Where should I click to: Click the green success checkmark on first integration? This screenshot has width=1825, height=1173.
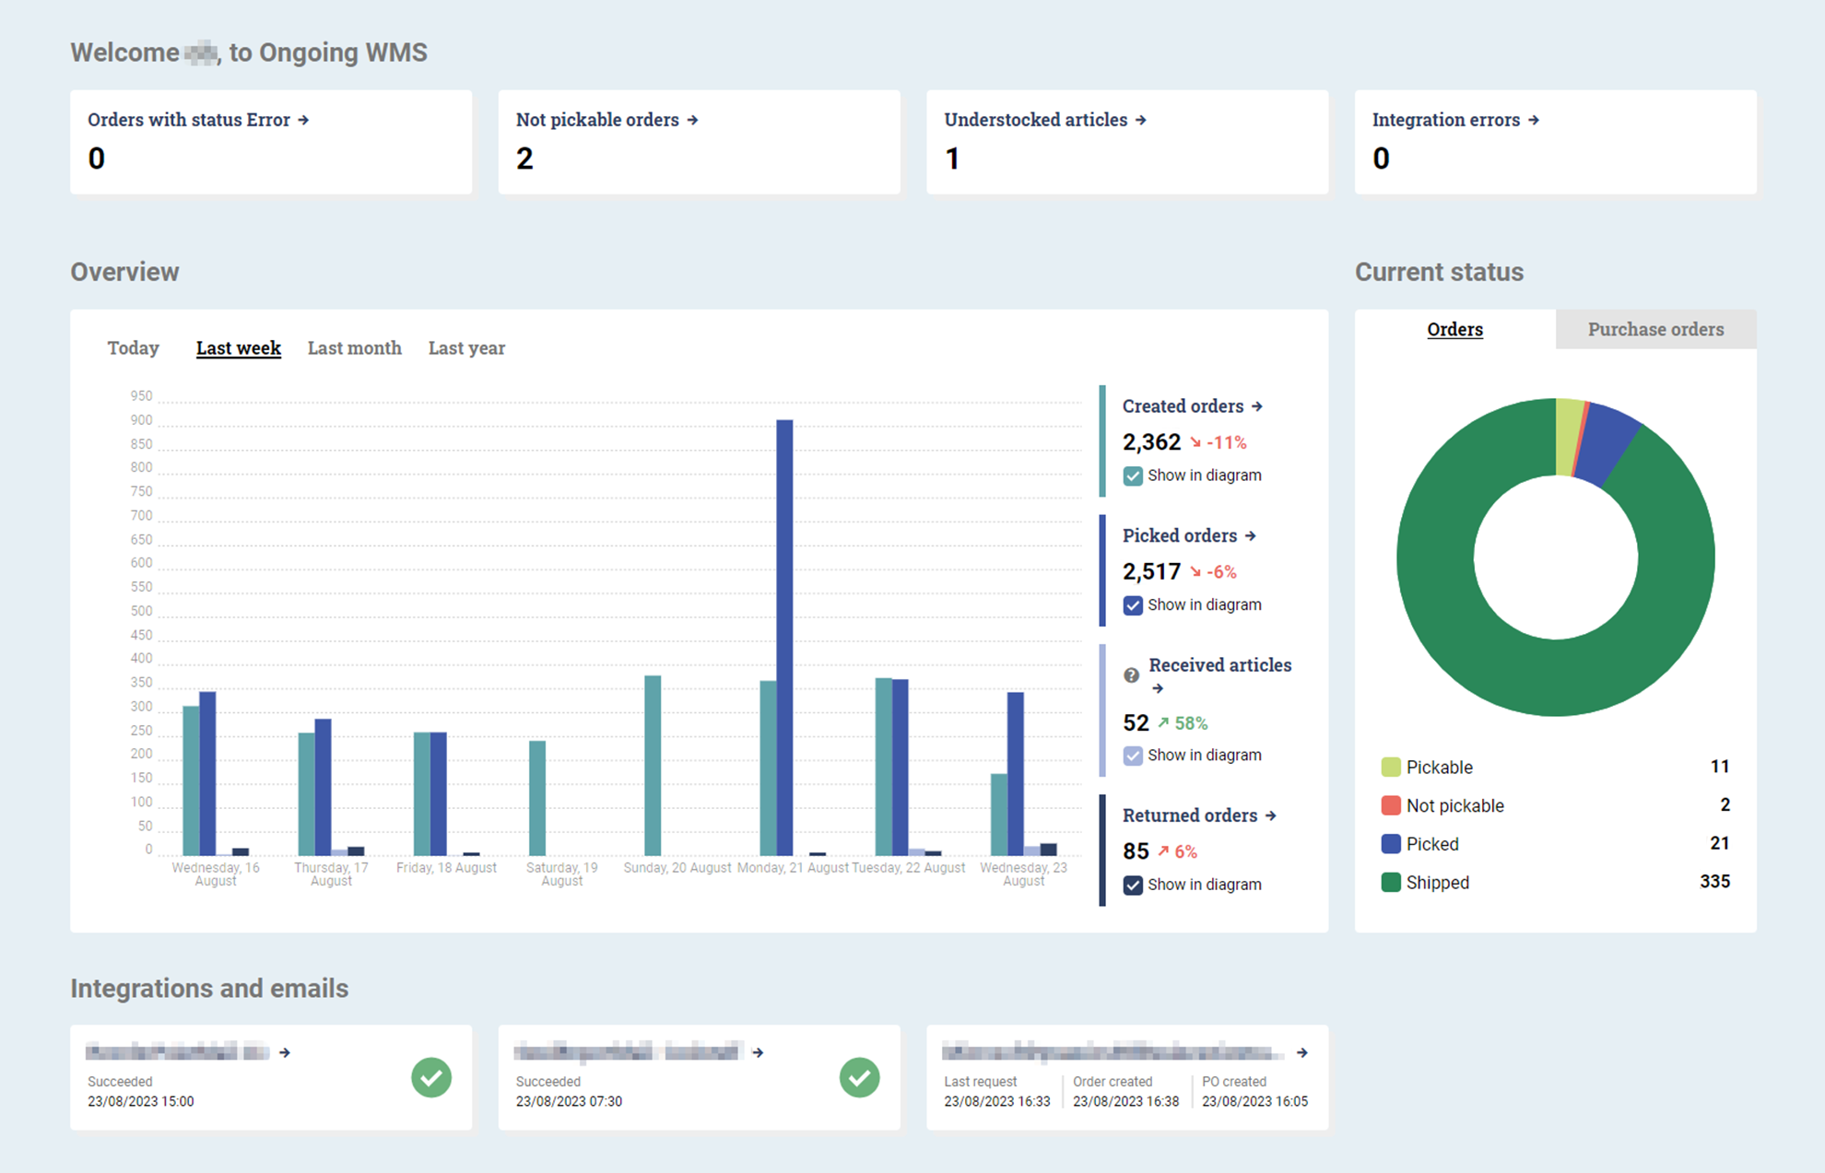click(432, 1076)
